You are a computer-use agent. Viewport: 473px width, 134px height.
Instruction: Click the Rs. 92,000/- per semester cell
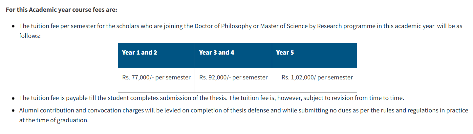coord(233,77)
